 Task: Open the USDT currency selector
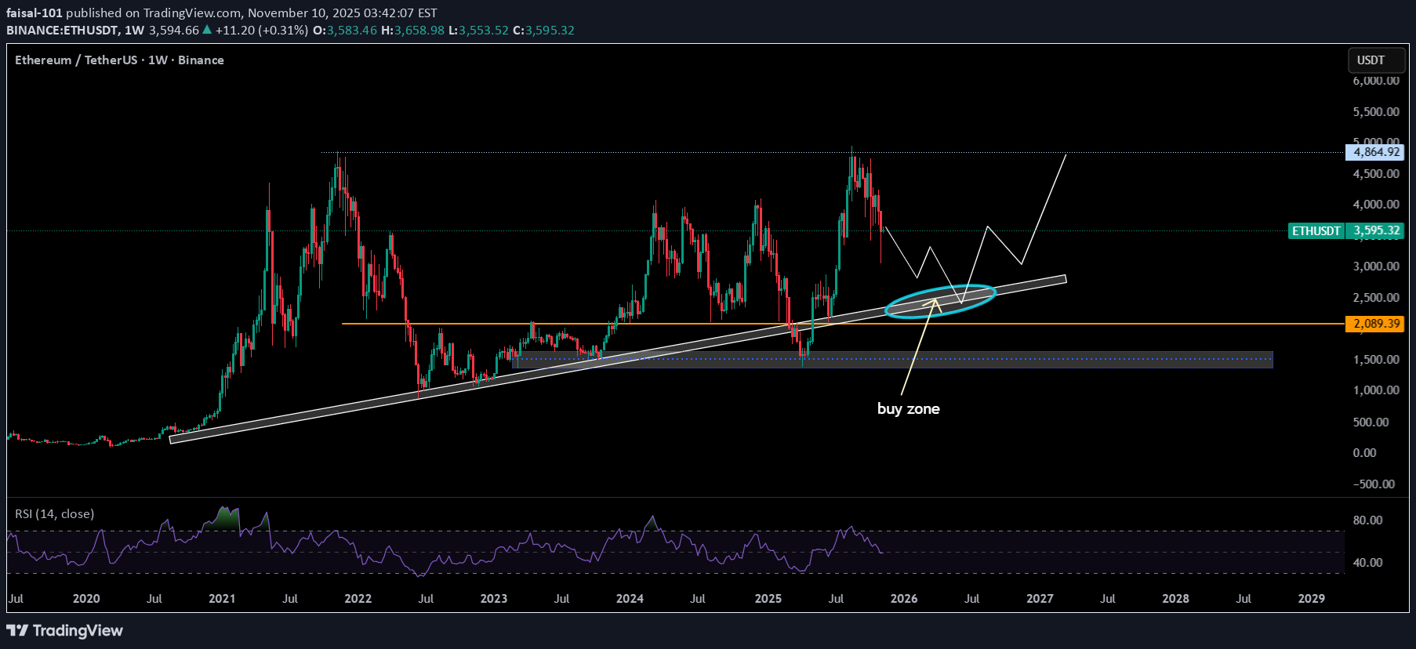(1371, 60)
